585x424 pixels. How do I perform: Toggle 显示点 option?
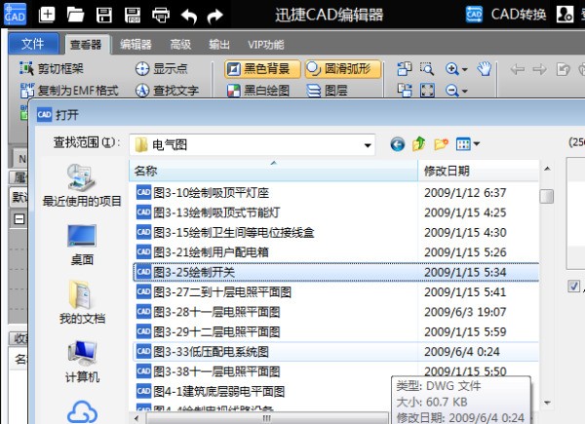(161, 68)
